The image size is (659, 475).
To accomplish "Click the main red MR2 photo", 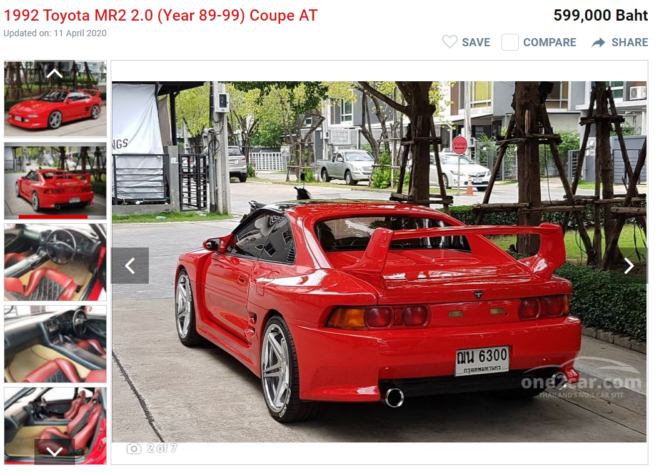I will coord(379,262).
